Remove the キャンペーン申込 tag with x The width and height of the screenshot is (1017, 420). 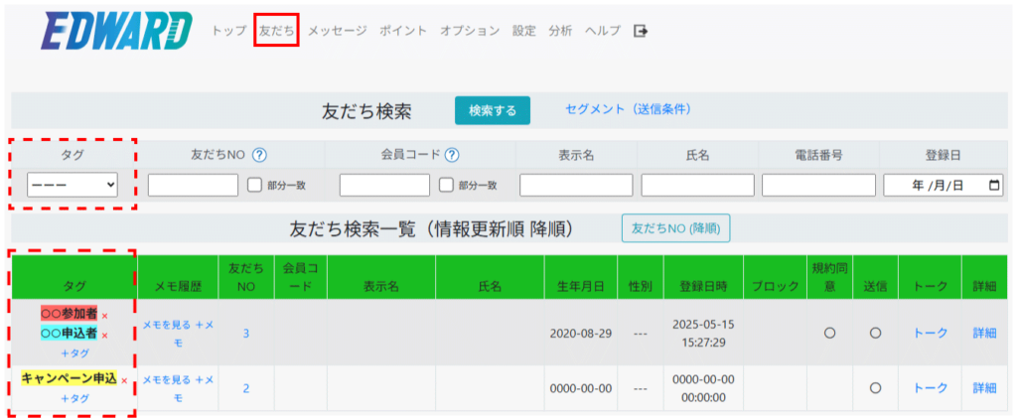click(x=124, y=380)
